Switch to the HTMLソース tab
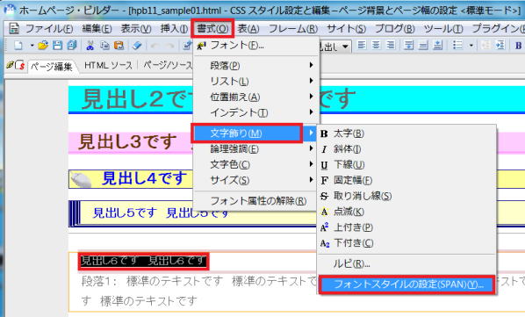The height and width of the screenshot is (317, 525). 109,65
